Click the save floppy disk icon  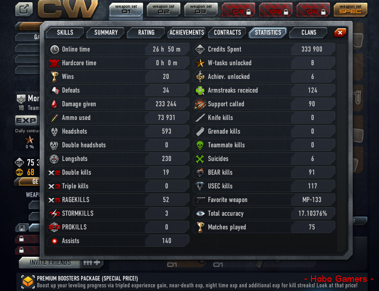pos(21,228)
